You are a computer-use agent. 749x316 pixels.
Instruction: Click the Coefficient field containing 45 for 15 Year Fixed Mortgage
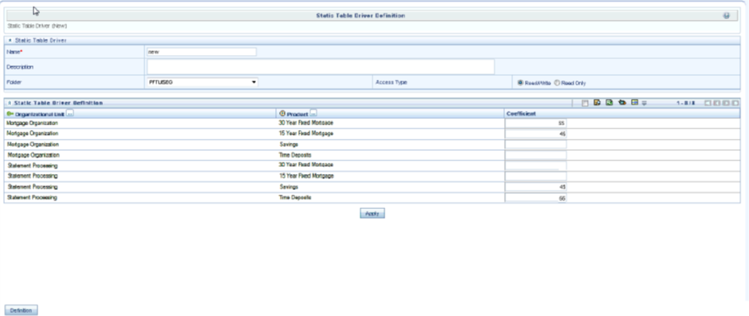pos(535,134)
